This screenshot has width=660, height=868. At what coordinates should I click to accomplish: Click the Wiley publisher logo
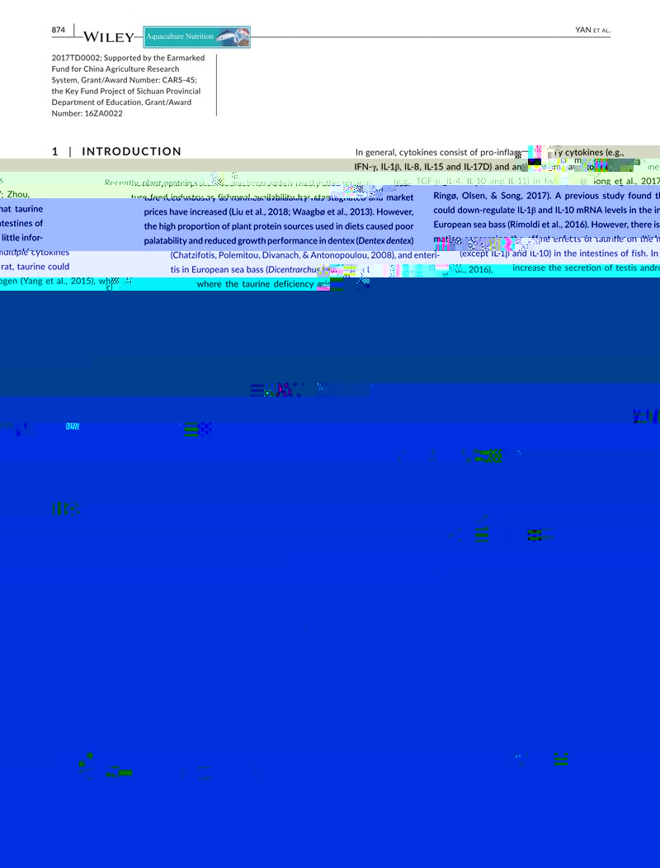(108, 37)
